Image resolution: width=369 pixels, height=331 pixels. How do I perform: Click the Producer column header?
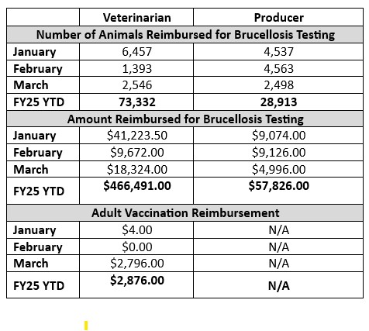point(278,18)
